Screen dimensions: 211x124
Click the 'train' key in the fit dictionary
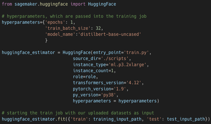tap(79, 119)
